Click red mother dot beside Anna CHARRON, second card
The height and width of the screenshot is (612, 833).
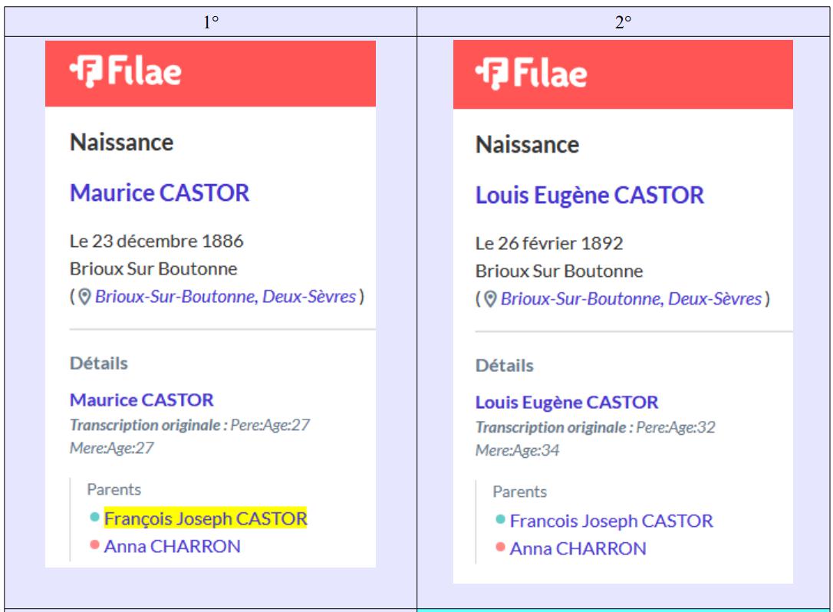click(500, 547)
